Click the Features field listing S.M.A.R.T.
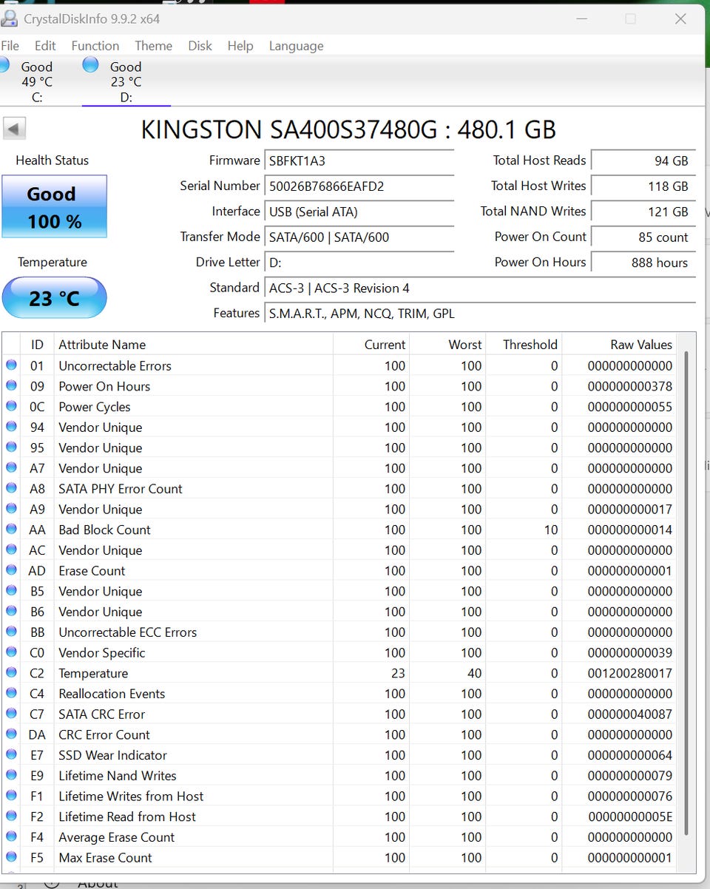Screen dimensions: 710x889 480,314
